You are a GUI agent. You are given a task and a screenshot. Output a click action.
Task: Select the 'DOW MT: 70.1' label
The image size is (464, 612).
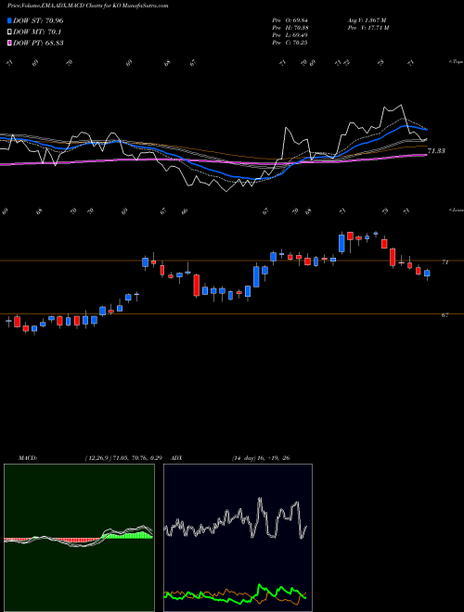(x=37, y=32)
